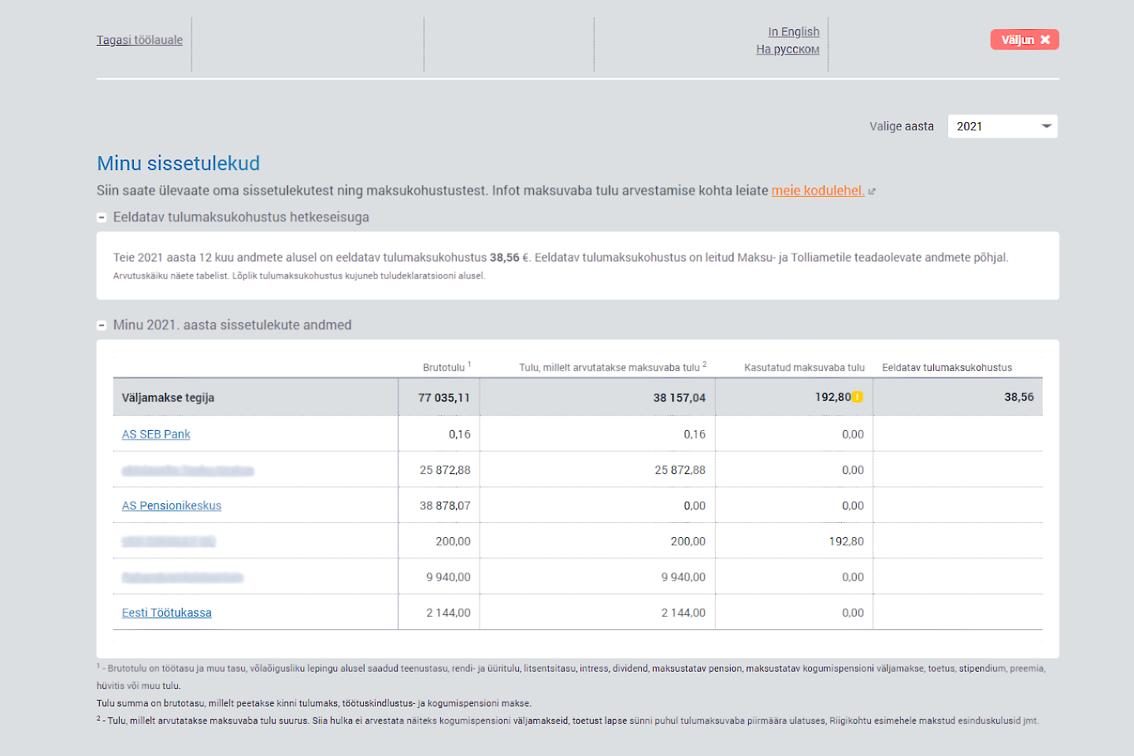Click the AS Pensionikeskus gross amount '38 878,07'
1134x756 pixels.
pyautogui.click(x=445, y=506)
